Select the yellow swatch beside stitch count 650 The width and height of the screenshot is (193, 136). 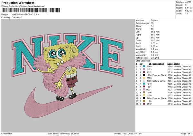[144, 95]
